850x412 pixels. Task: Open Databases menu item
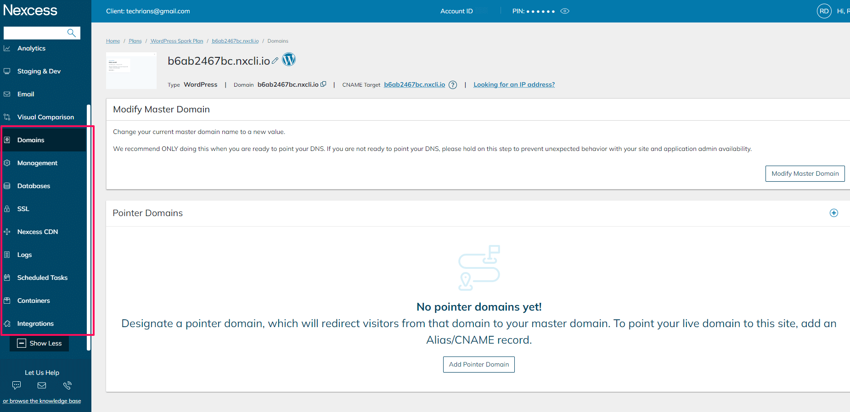click(x=34, y=186)
